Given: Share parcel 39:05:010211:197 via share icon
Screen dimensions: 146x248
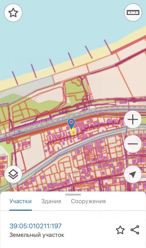Looking at the screenshot, I should [x=135, y=230].
